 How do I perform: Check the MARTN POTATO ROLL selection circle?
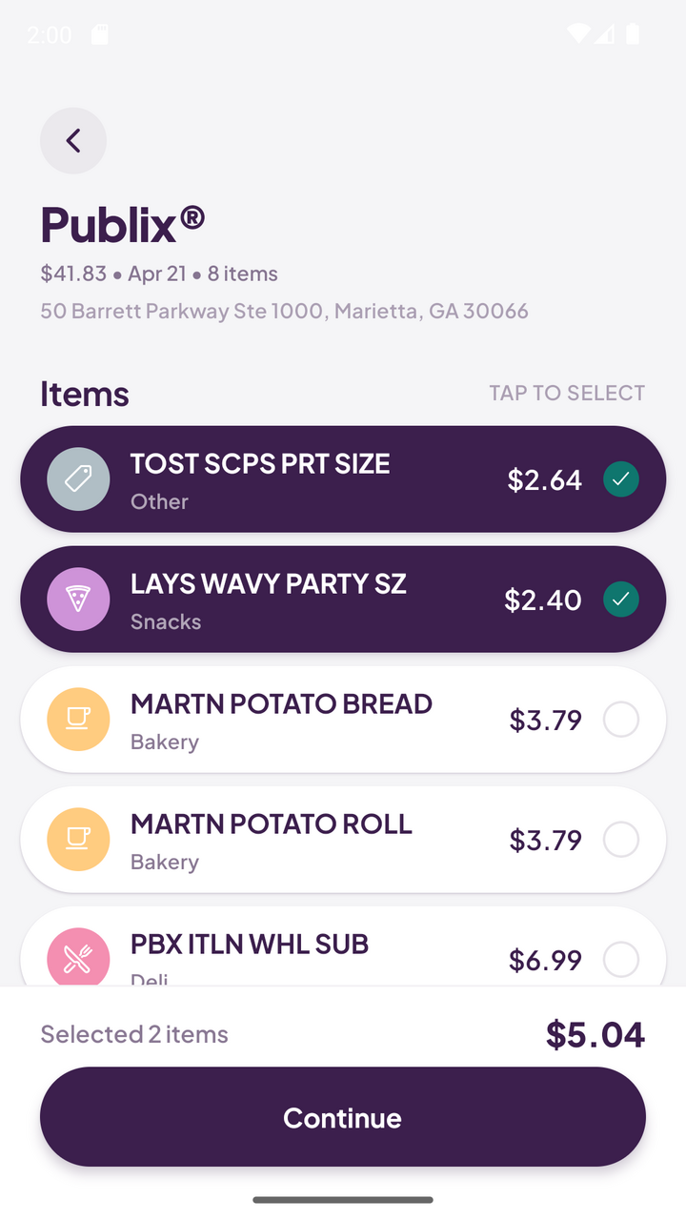point(621,840)
